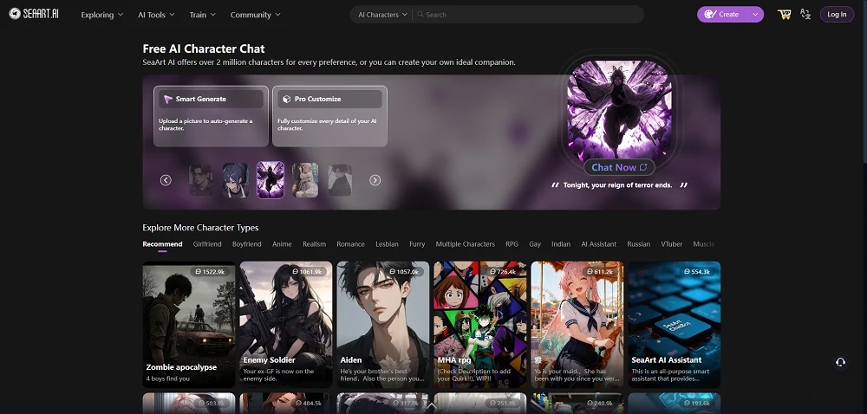Click the refresh icon beside Chat Now

click(643, 167)
